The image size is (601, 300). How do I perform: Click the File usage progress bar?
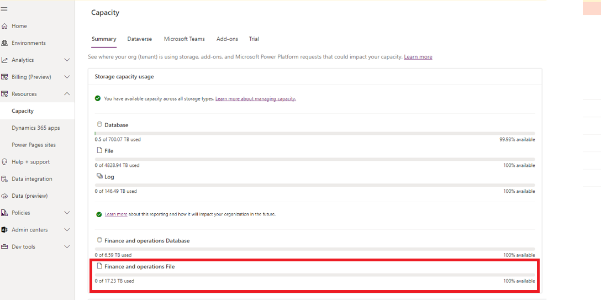click(315, 159)
